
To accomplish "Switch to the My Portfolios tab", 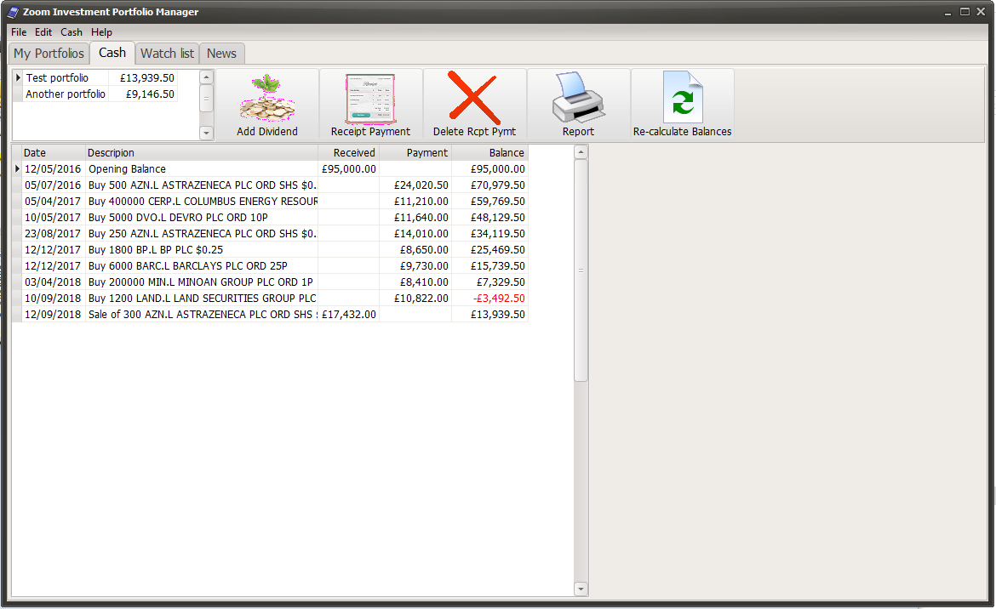I will tap(49, 53).
